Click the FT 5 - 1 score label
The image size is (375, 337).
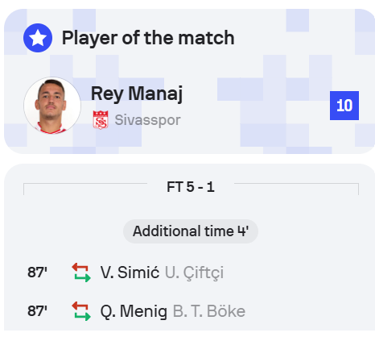pos(191,187)
